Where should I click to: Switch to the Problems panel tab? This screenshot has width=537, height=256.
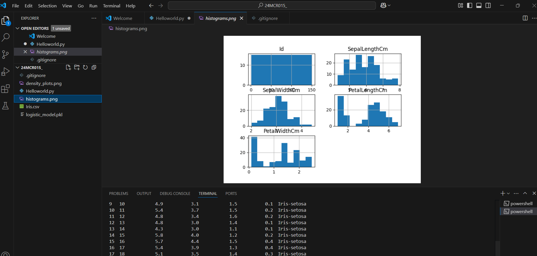pyautogui.click(x=119, y=193)
